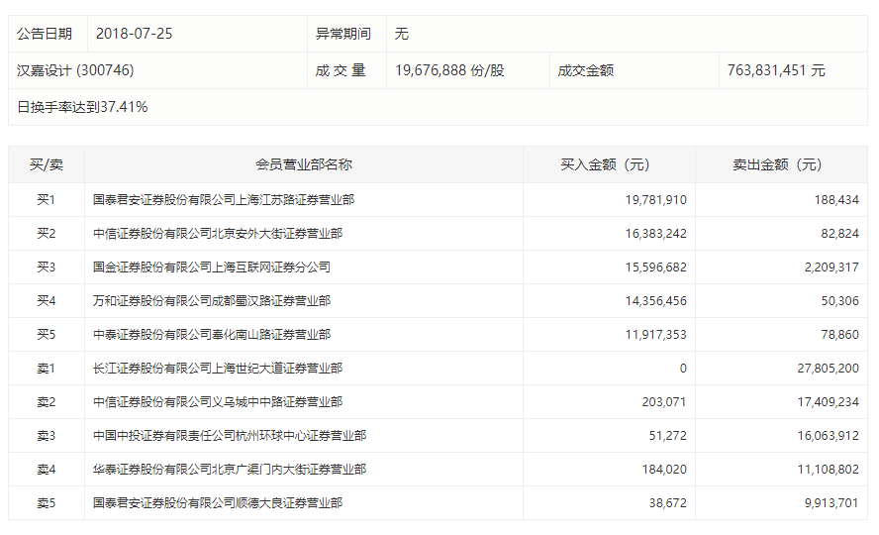Open 华泰证券 北京广渠门内大街证券营业部 entry
This screenshot has width=879, height=535.
(230, 470)
